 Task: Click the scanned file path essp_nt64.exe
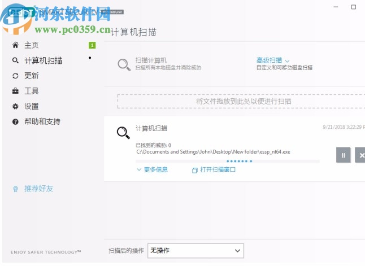coord(213,152)
